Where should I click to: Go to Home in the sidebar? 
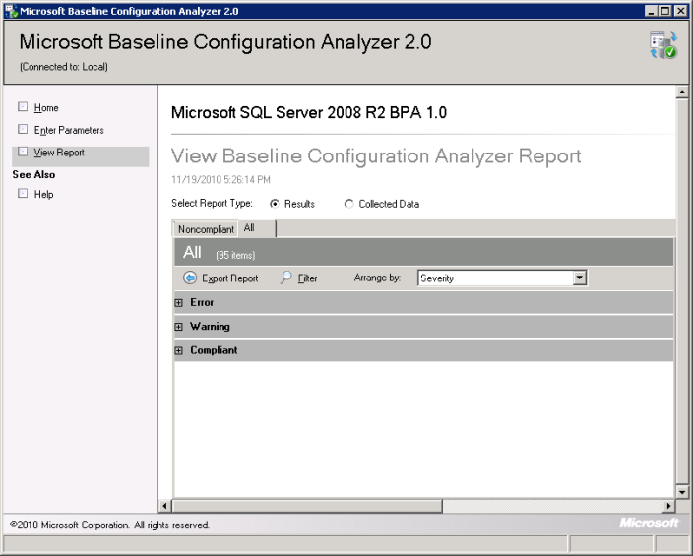click(x=46, y=108)
